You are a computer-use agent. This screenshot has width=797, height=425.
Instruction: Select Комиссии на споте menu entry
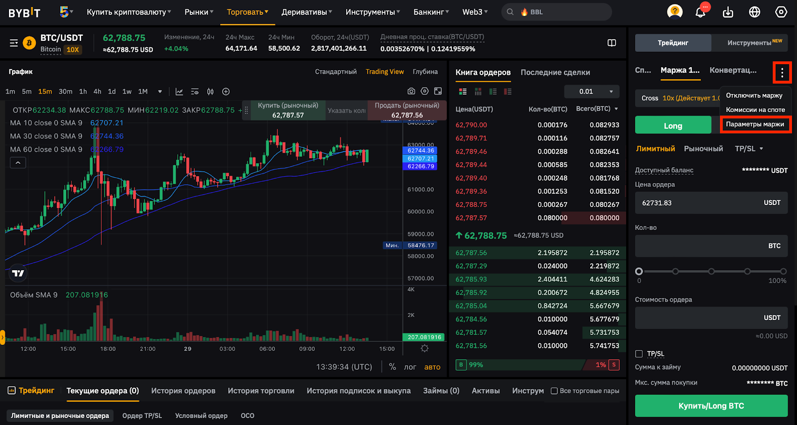click(x=755, y=109)
